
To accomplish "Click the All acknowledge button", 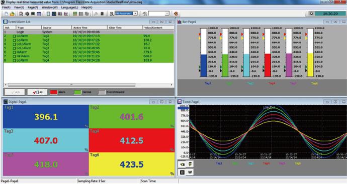I will coord(37,92).
